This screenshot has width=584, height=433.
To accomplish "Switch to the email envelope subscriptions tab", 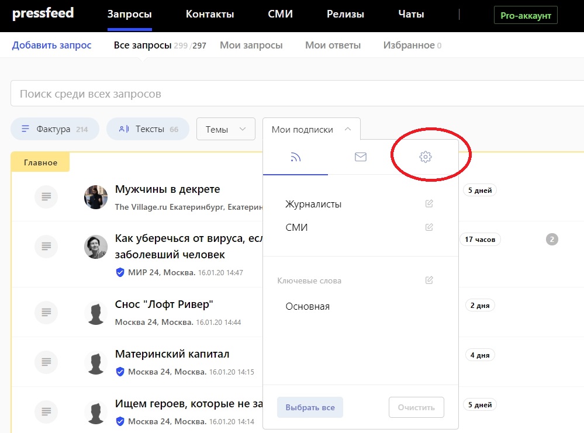I will point(360,157).
